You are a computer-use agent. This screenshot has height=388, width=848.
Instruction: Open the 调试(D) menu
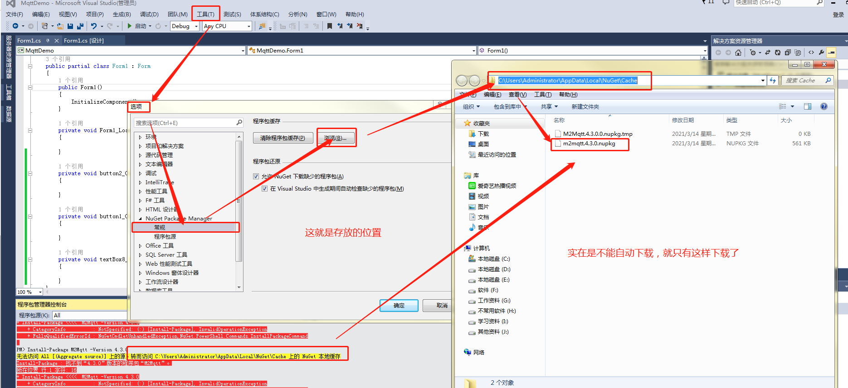pos(149,14)
